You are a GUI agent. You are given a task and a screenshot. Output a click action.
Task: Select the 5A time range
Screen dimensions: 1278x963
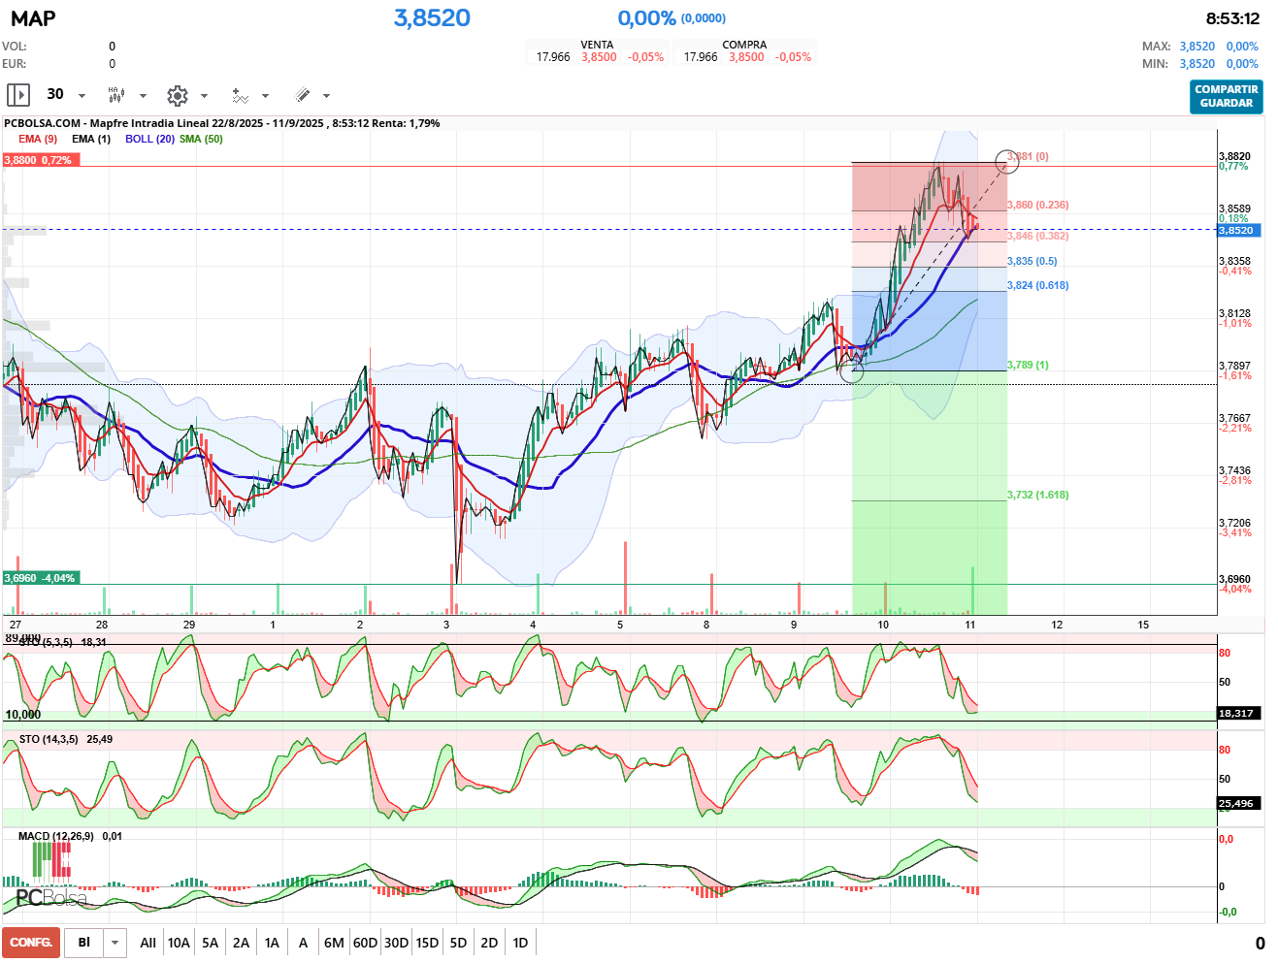click(x=210, y=943)
